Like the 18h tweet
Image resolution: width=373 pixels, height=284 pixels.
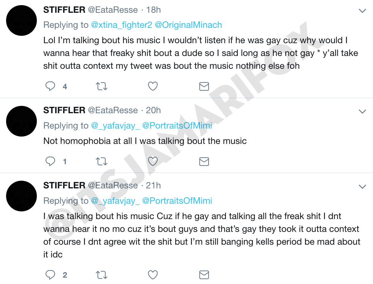tap(153, 86)
